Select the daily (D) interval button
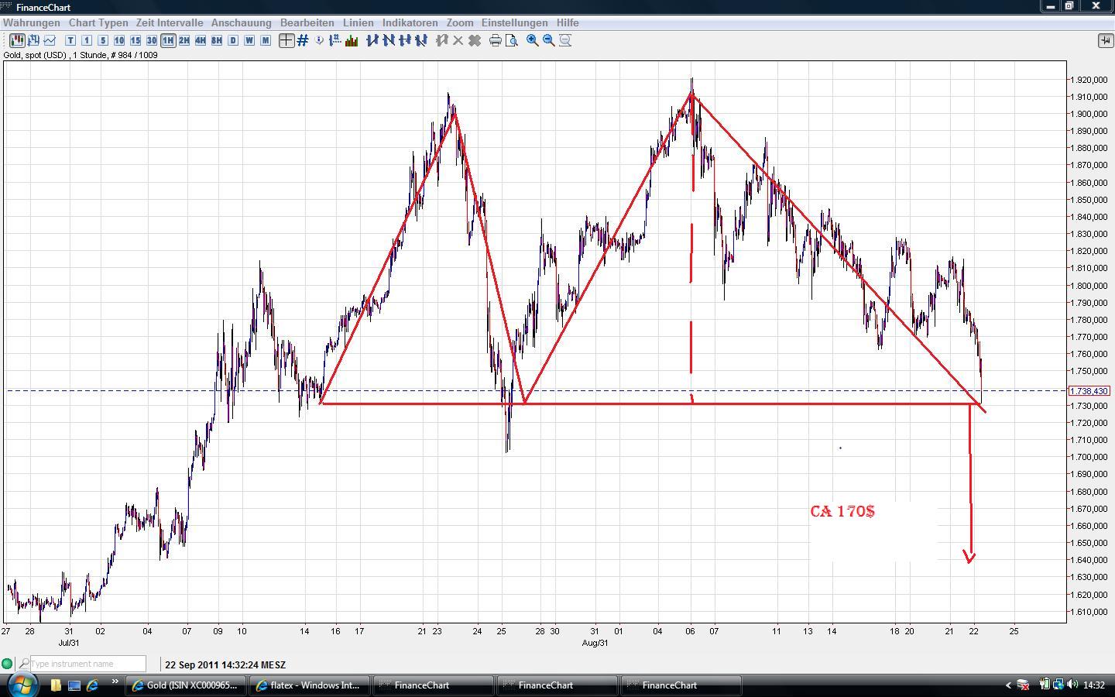 pyautogui.click(x=233, y=40)
